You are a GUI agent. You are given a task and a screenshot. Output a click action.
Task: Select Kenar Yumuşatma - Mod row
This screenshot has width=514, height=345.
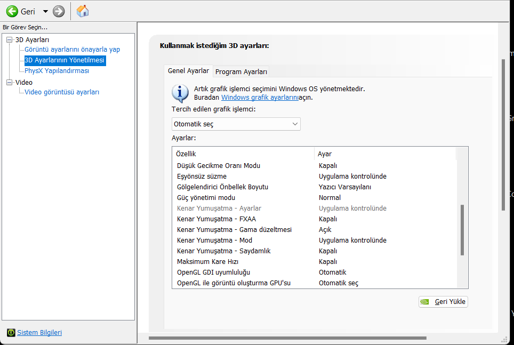click(x=315, y=240)
